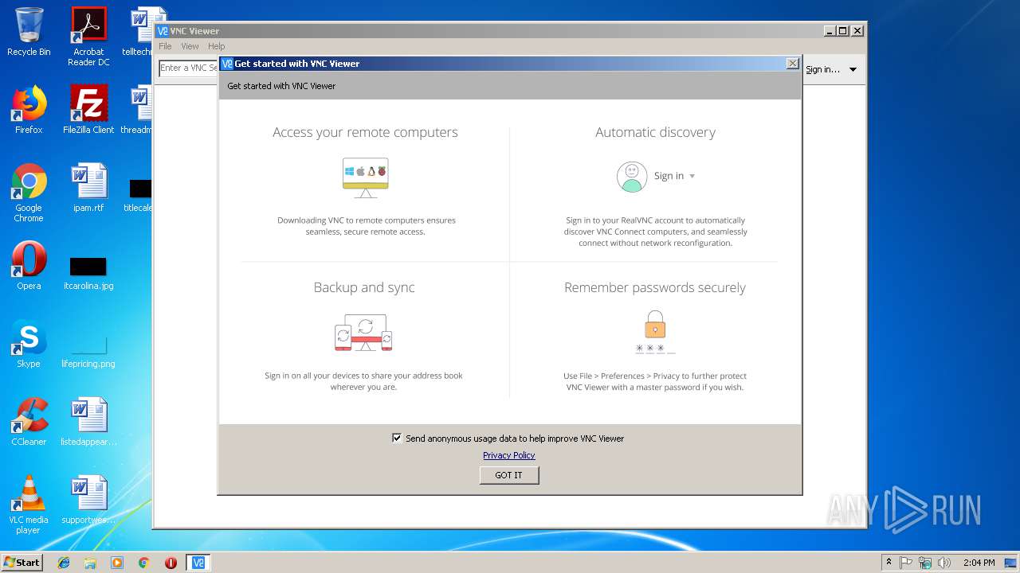Image resolution: width=1020 pixels, height=573 pixels.
Task: Click Backup and sync heading
Action: [x=364, y=287]
